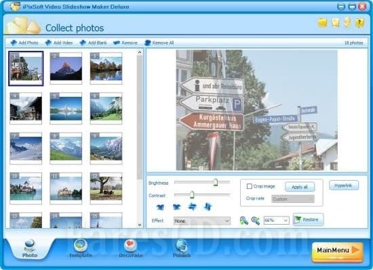Click the Brightness slider handle
Image resolution: width=373 pixels, height=270 pixels.
click(x=215, y=182)
